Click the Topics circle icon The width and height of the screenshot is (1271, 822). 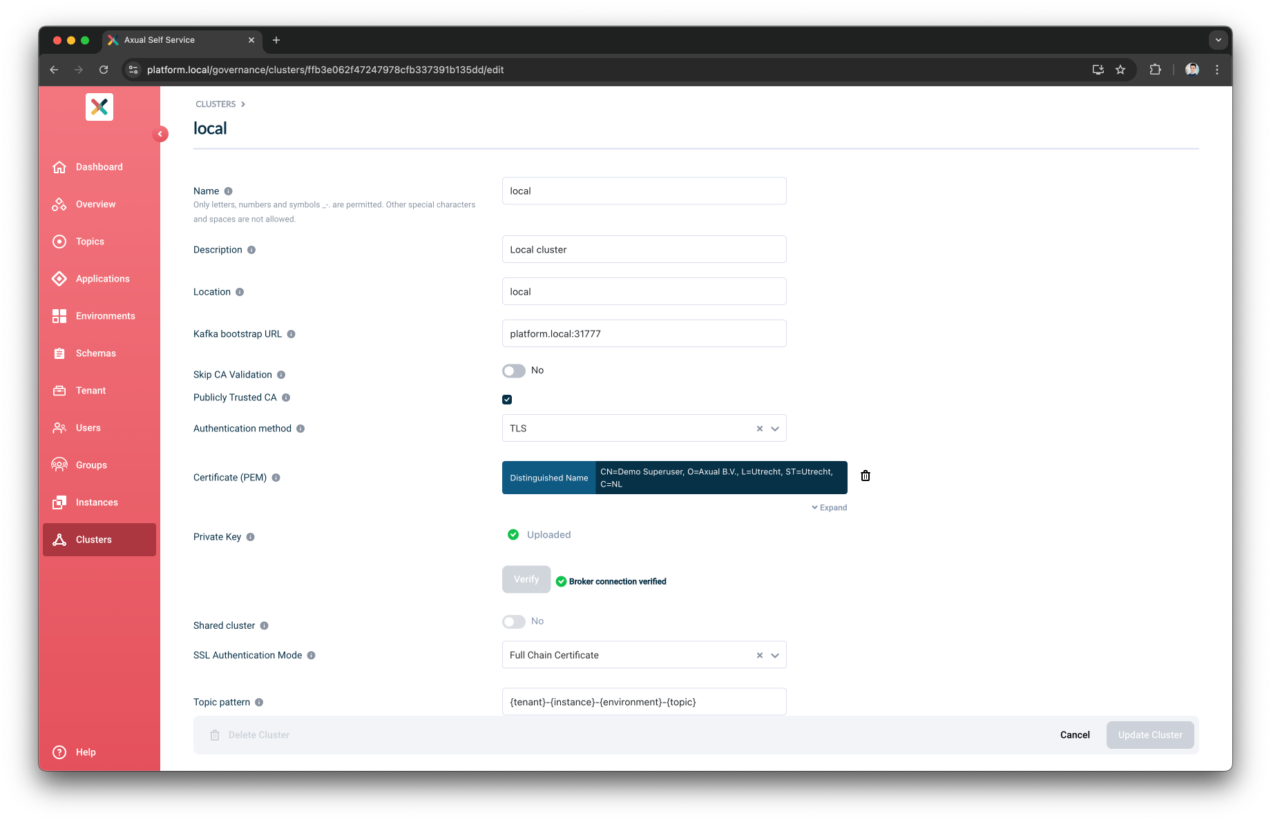coord(59,242)
